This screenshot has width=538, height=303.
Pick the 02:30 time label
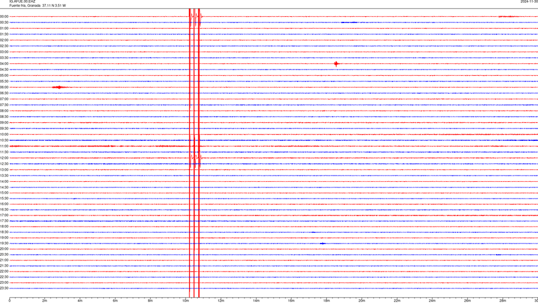4,46
